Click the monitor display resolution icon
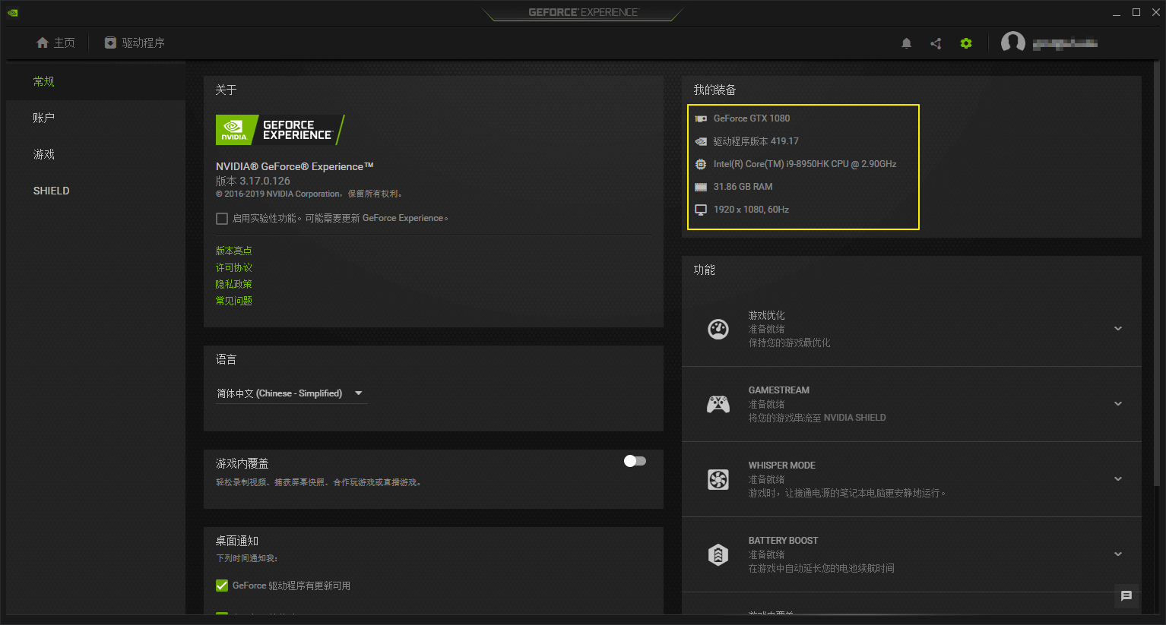The height and width of the screenshot is (625, 1166). [701, 210]
